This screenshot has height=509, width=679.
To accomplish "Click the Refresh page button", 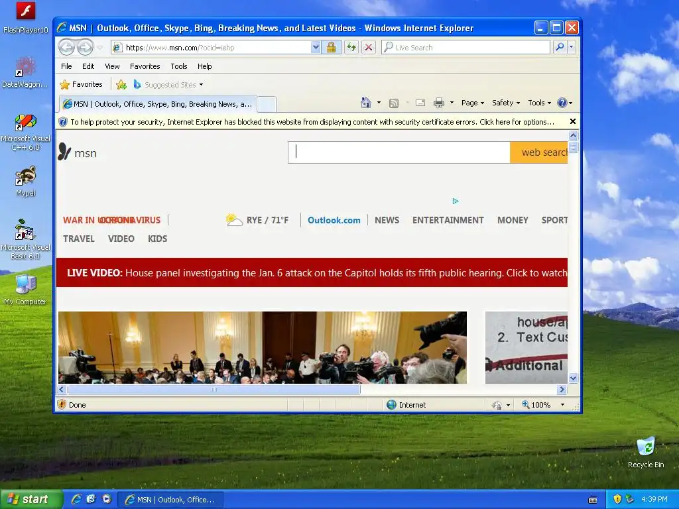I will coord(351,47).
